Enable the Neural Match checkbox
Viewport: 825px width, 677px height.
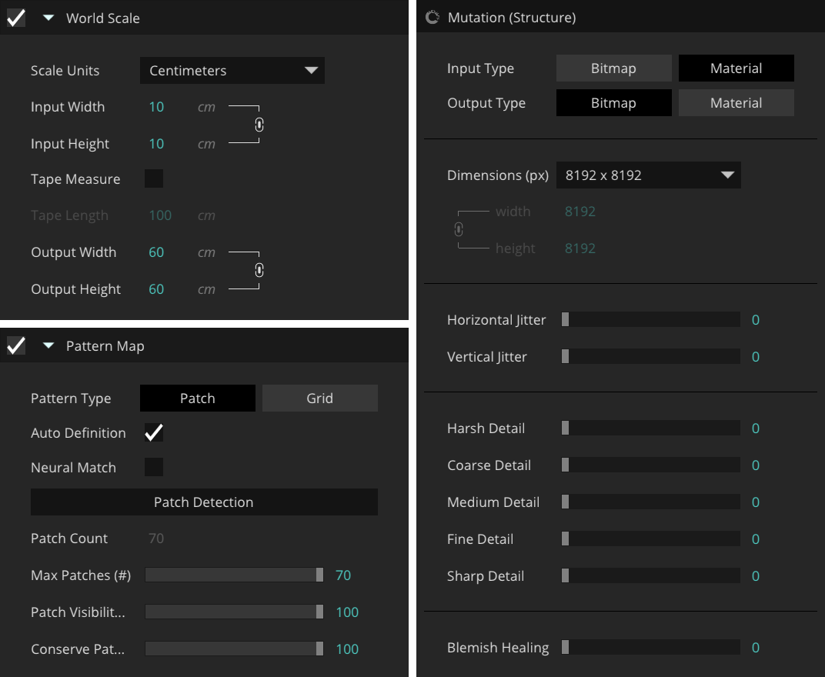154,467
